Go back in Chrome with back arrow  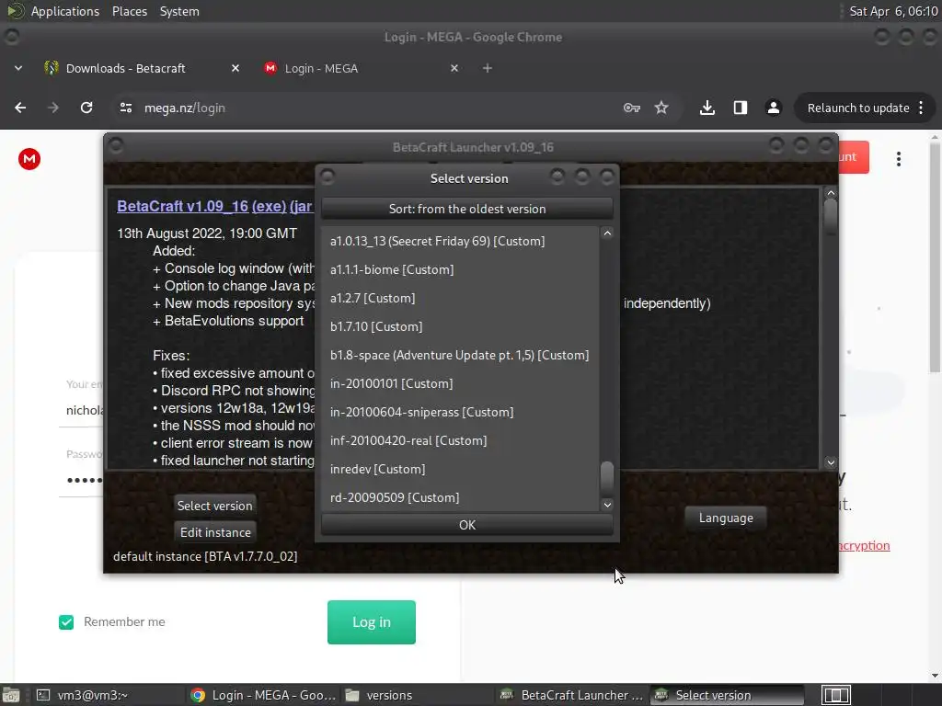tap(20, 108)
